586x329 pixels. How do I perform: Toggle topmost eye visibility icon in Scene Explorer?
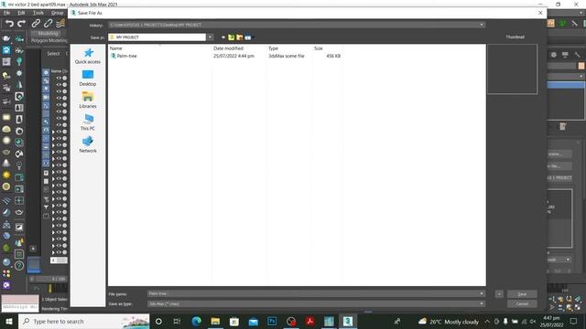point(59,78)
